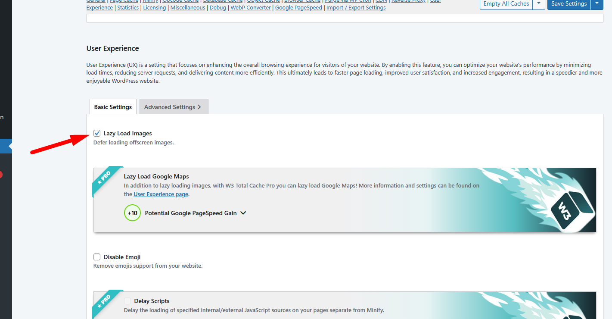Open the WebP Converter link

coord(251,8)
